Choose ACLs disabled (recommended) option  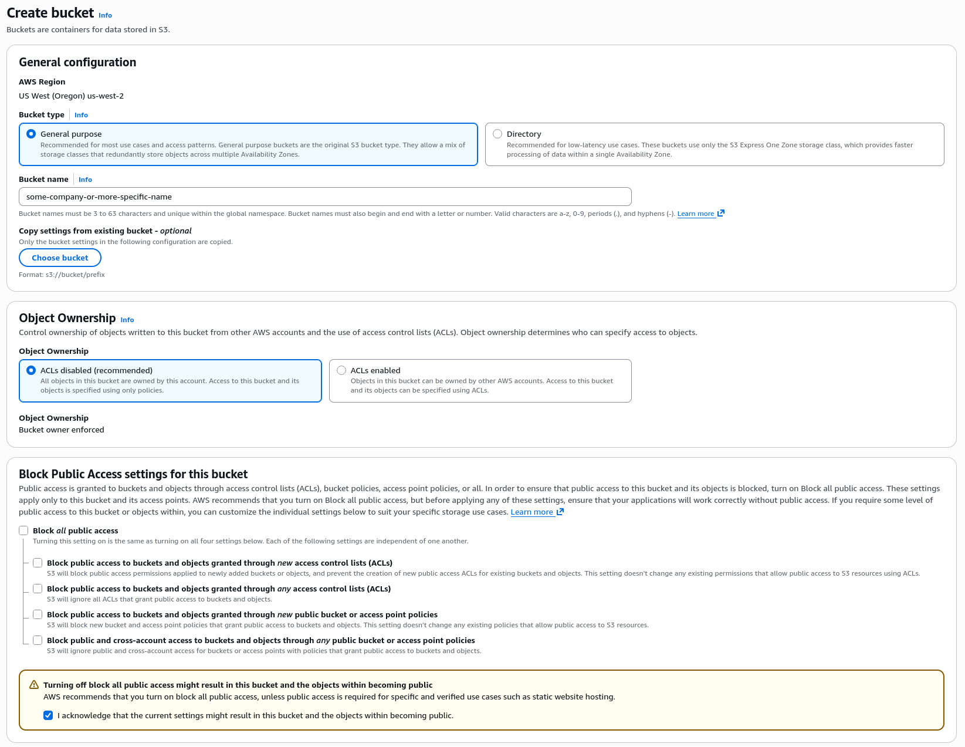coord(31,370)
